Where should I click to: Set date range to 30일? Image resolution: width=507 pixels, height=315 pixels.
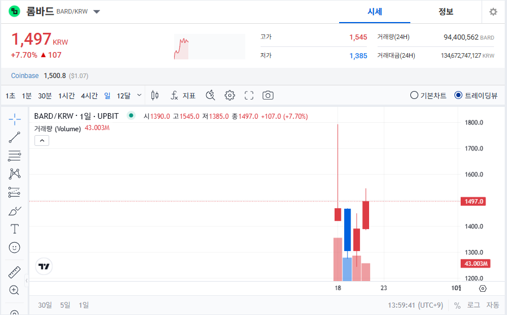click(45, 305)
